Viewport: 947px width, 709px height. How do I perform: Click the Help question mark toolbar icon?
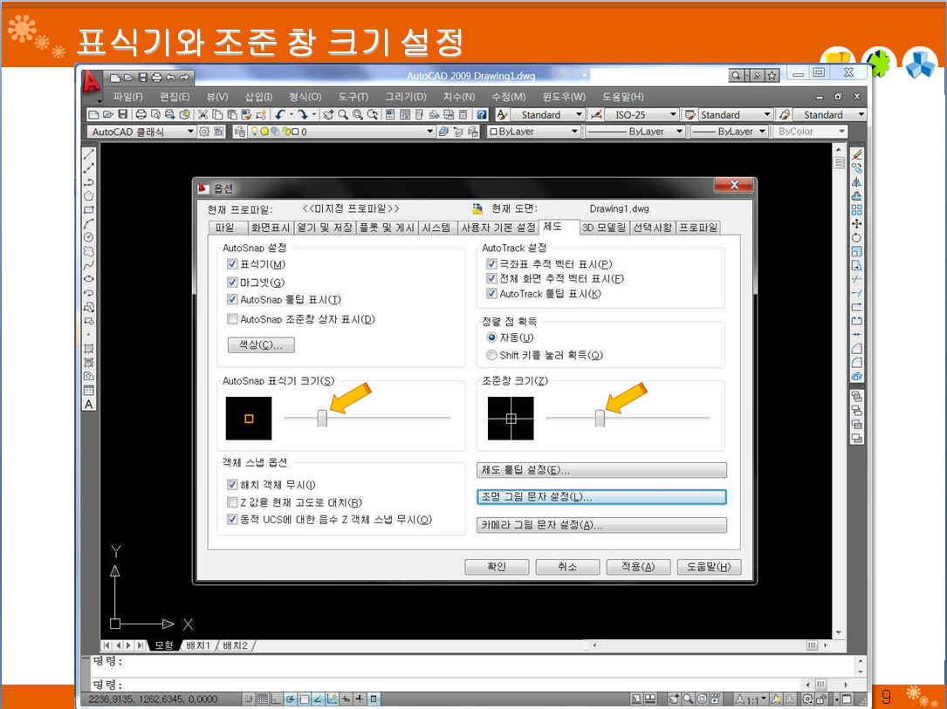coord(481,114)
